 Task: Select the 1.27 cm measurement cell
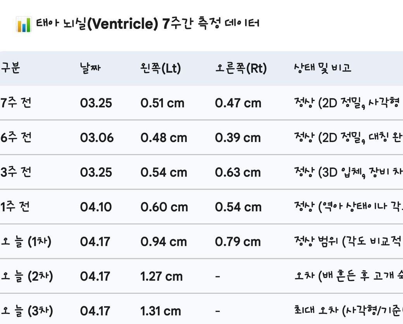(162, 276)
